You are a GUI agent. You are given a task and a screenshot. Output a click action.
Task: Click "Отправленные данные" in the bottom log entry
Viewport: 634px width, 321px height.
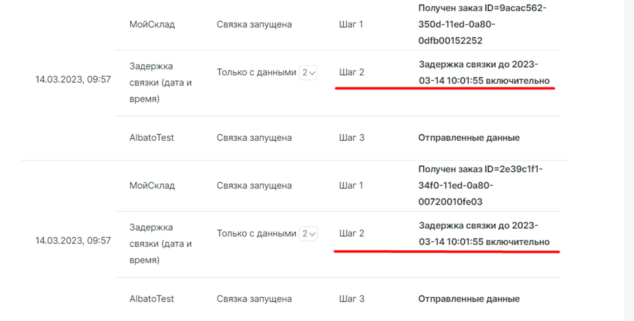(469, 299)
